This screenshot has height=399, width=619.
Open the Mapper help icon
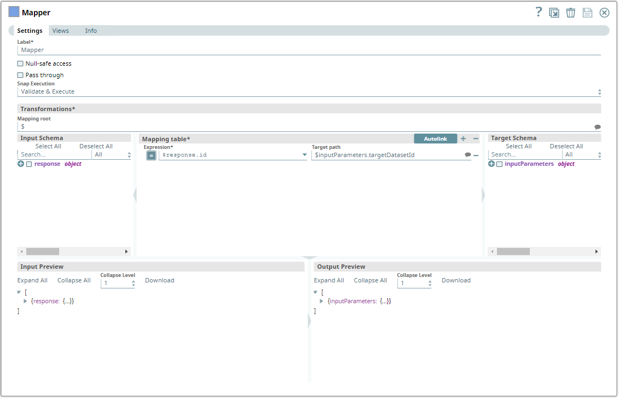[539, 12]
